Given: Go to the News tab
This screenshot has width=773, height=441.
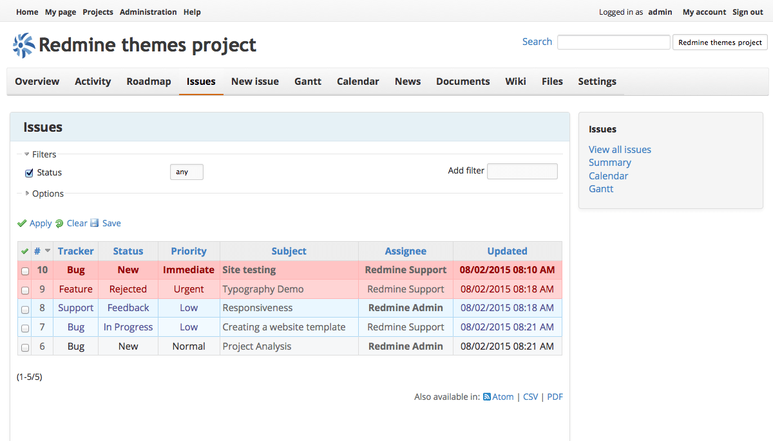Looking at the screenshot, I should pyautogui.click(x=408, y=82).
